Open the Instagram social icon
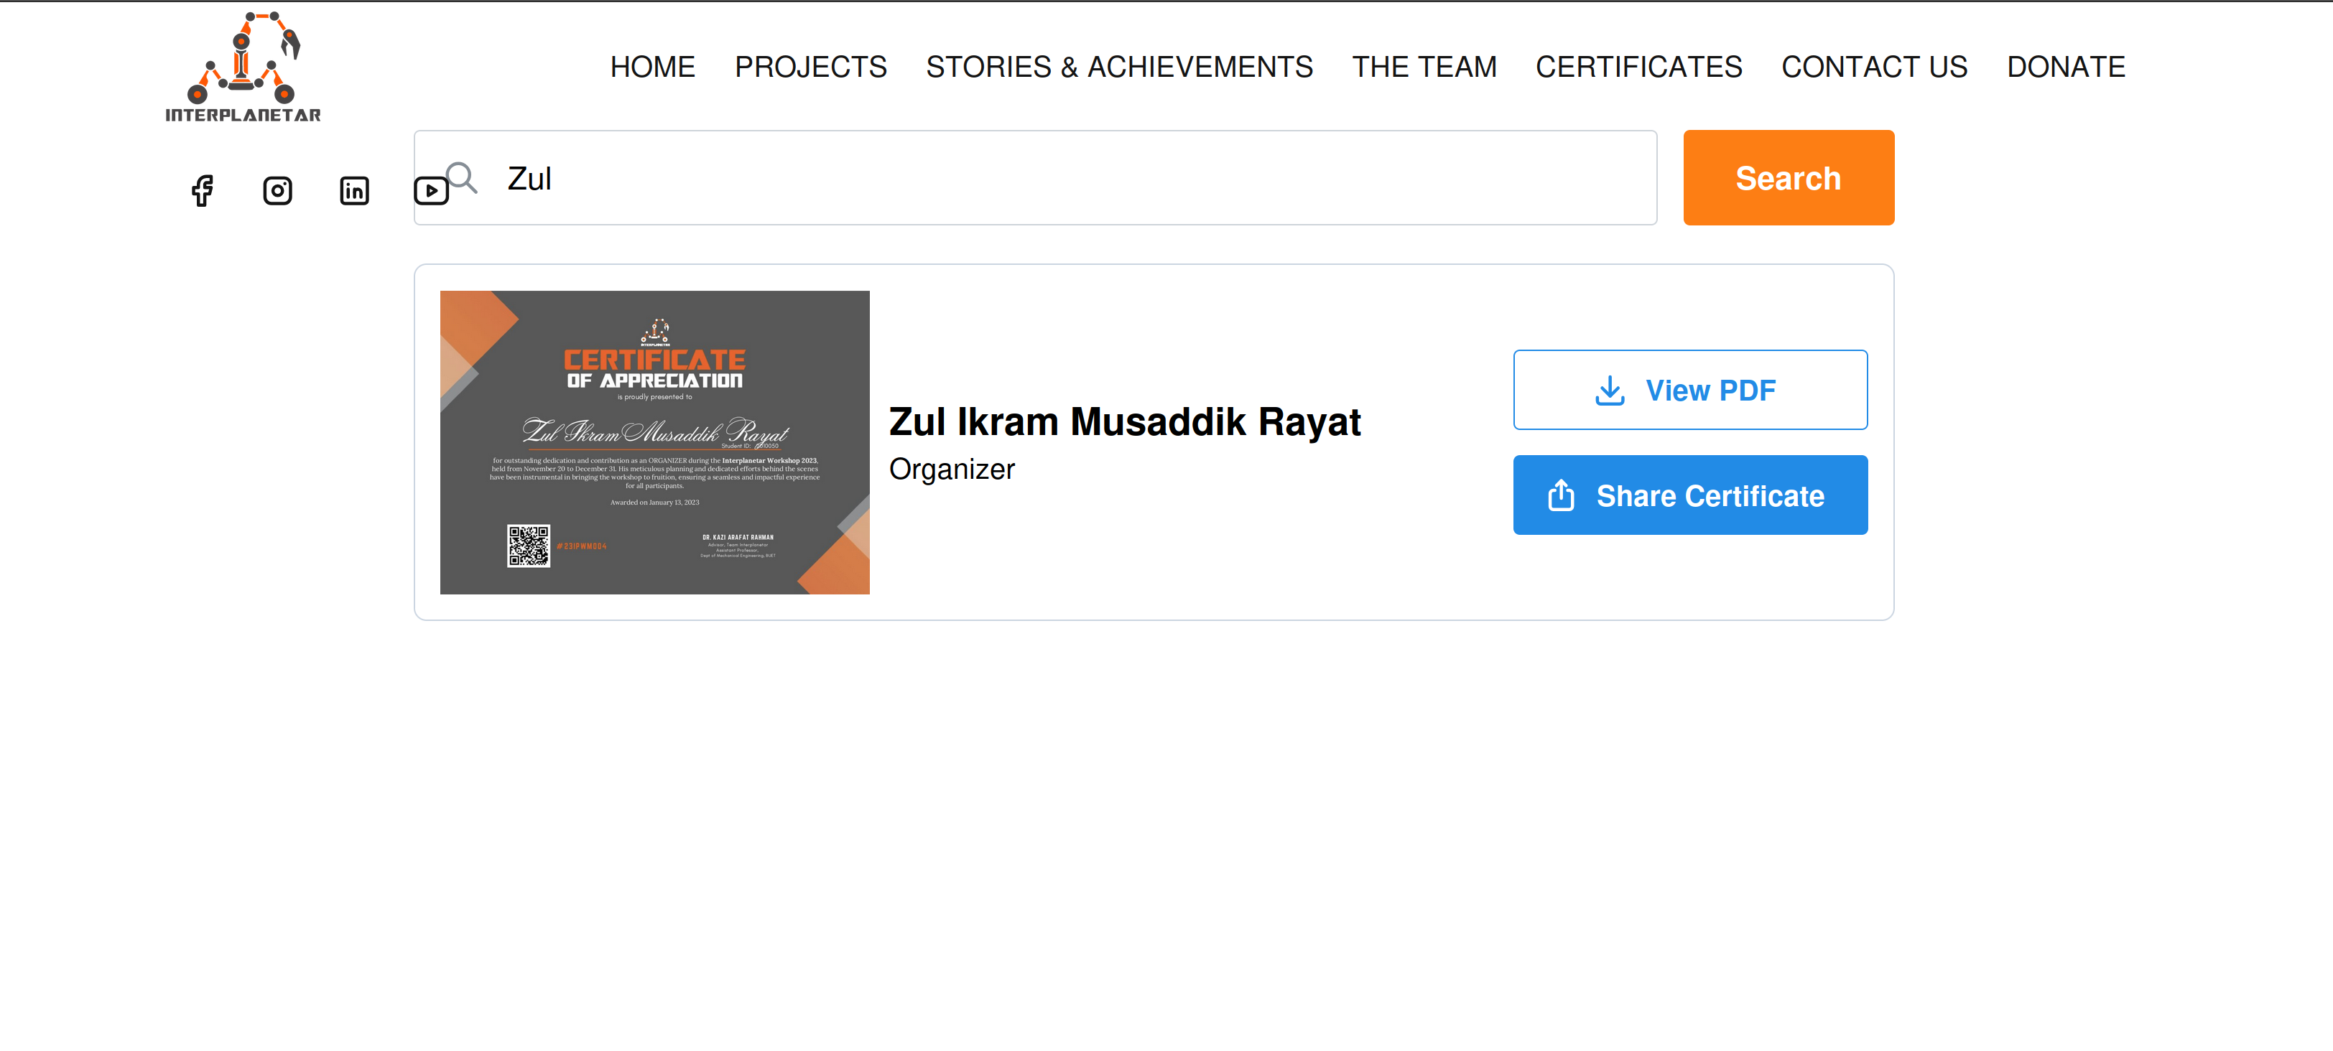2333x1051 pixels. (x=277, y=191)
